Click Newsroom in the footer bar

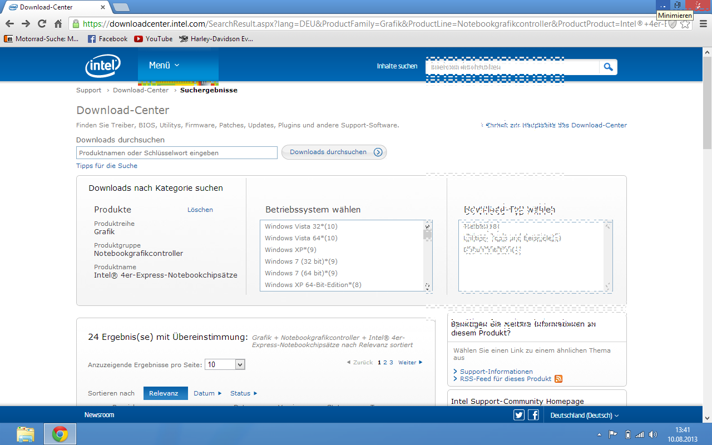[99, 415]
